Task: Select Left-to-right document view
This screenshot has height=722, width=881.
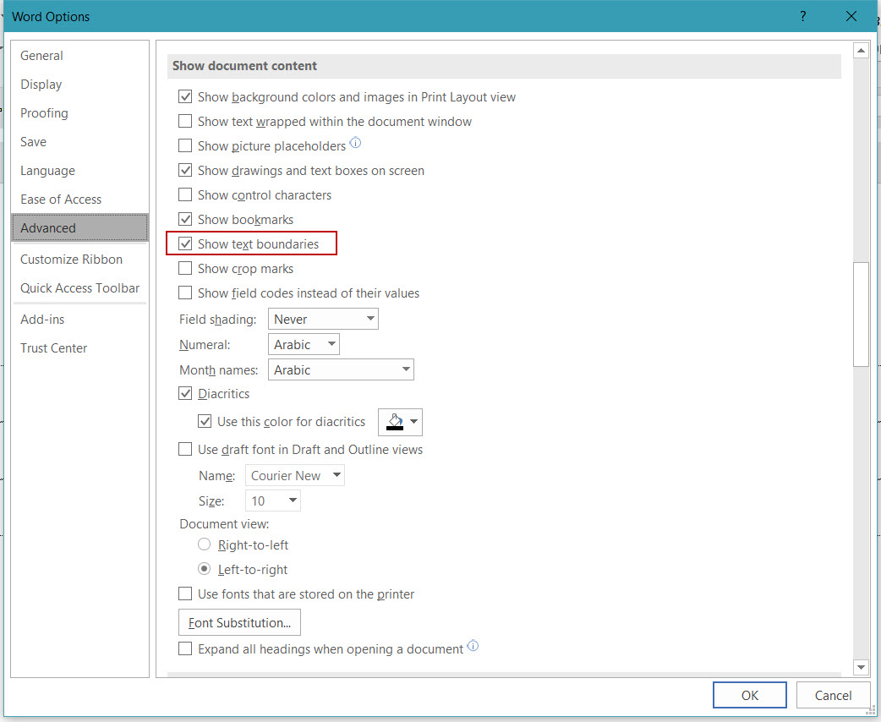Action: click(x=205, y=569)
